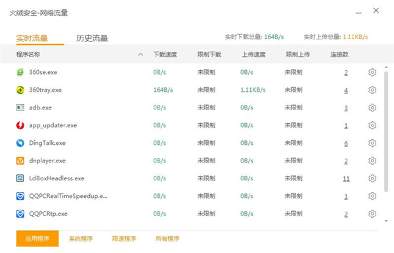The width and height of the screenshot is (394, 253).
Task: Sort by 上传速度 column header
Action: tap(253, 54)
